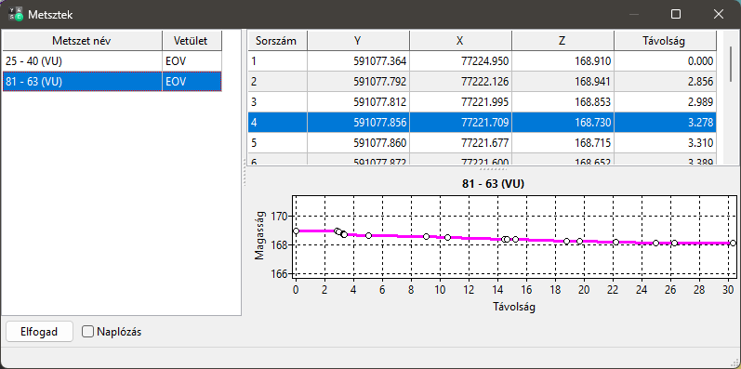Click the profile point near distance 25
Image resolution: width=741 pixels, height=369 pixels.
click(656, 243)
